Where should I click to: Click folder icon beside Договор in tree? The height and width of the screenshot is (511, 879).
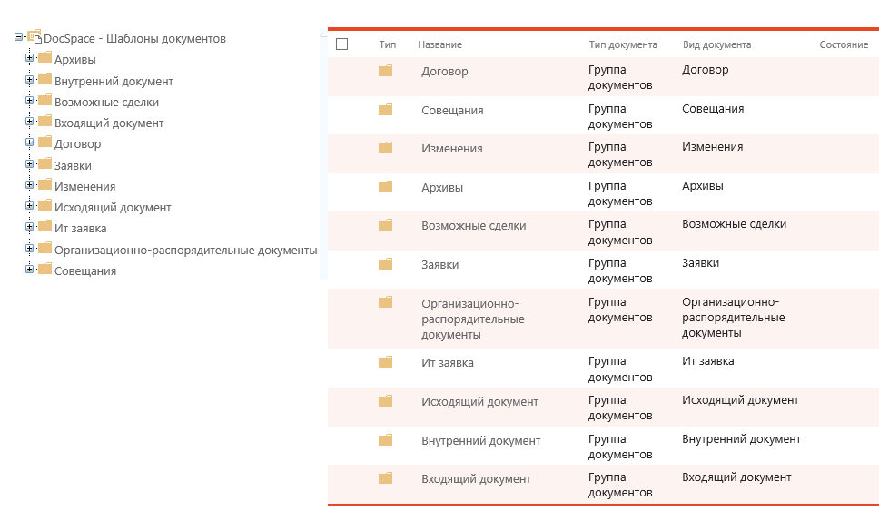click(x=44, y=142)
